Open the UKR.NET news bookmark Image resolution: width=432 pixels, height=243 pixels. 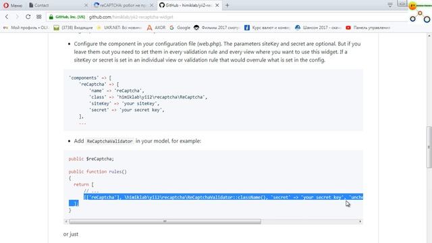[x=119, y=28]
